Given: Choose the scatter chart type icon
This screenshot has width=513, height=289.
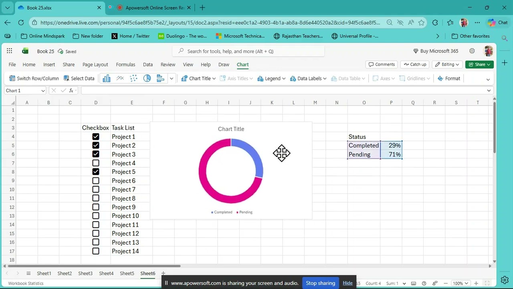Looking at the screenshot, I should pos(133,78).
